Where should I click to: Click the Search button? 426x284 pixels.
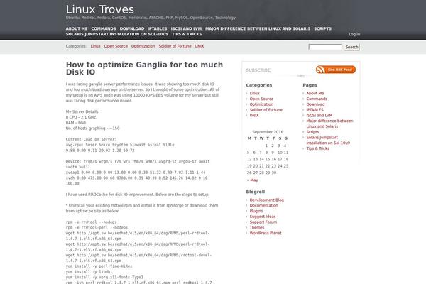pyautogui.click(x=352, y=47)
